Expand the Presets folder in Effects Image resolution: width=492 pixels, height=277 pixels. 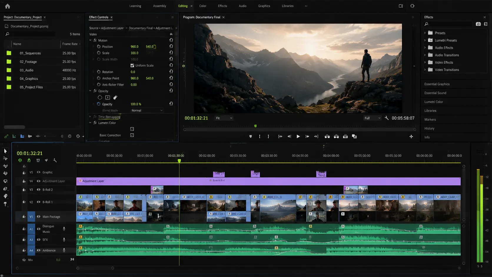(x=425, y=33)
